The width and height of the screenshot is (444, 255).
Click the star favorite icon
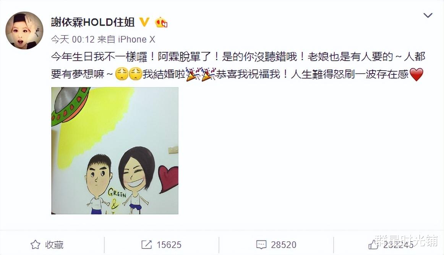tap(36, 245)
